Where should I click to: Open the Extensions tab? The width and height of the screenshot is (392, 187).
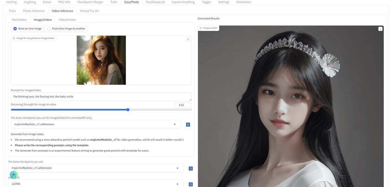(x=244, y=2)
